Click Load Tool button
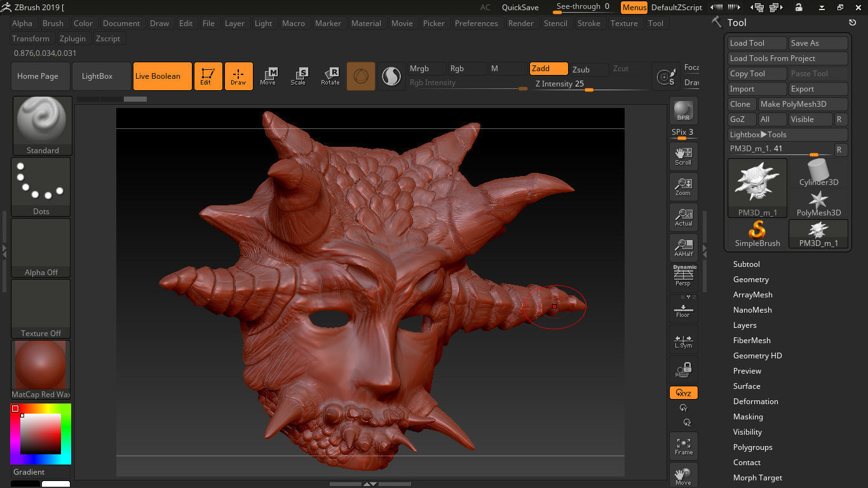 coord(757,43)
